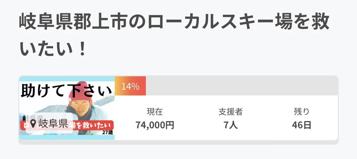
Task: Open the project title 岐阜県郡上市のローカルスキー場を救いたい
Action: point(174,23)
